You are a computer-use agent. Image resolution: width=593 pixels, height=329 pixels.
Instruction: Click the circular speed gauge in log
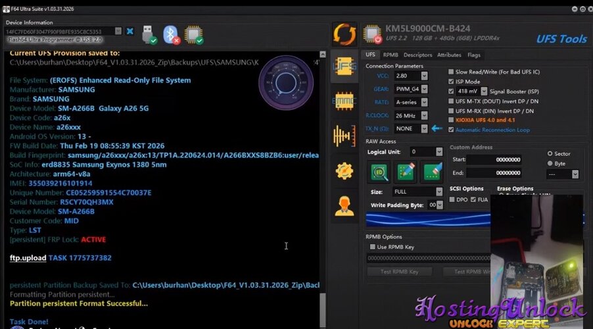tap(286, 82)
